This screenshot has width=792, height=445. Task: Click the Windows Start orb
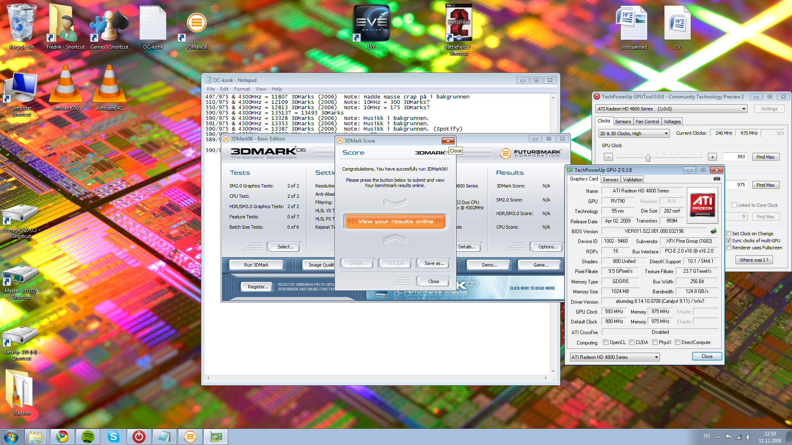point(11,437)
